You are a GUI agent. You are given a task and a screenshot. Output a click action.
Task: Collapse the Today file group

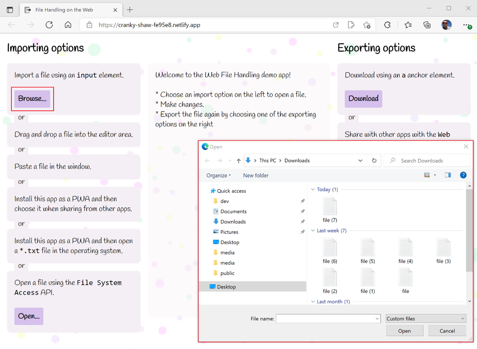(x=313, y=189)
